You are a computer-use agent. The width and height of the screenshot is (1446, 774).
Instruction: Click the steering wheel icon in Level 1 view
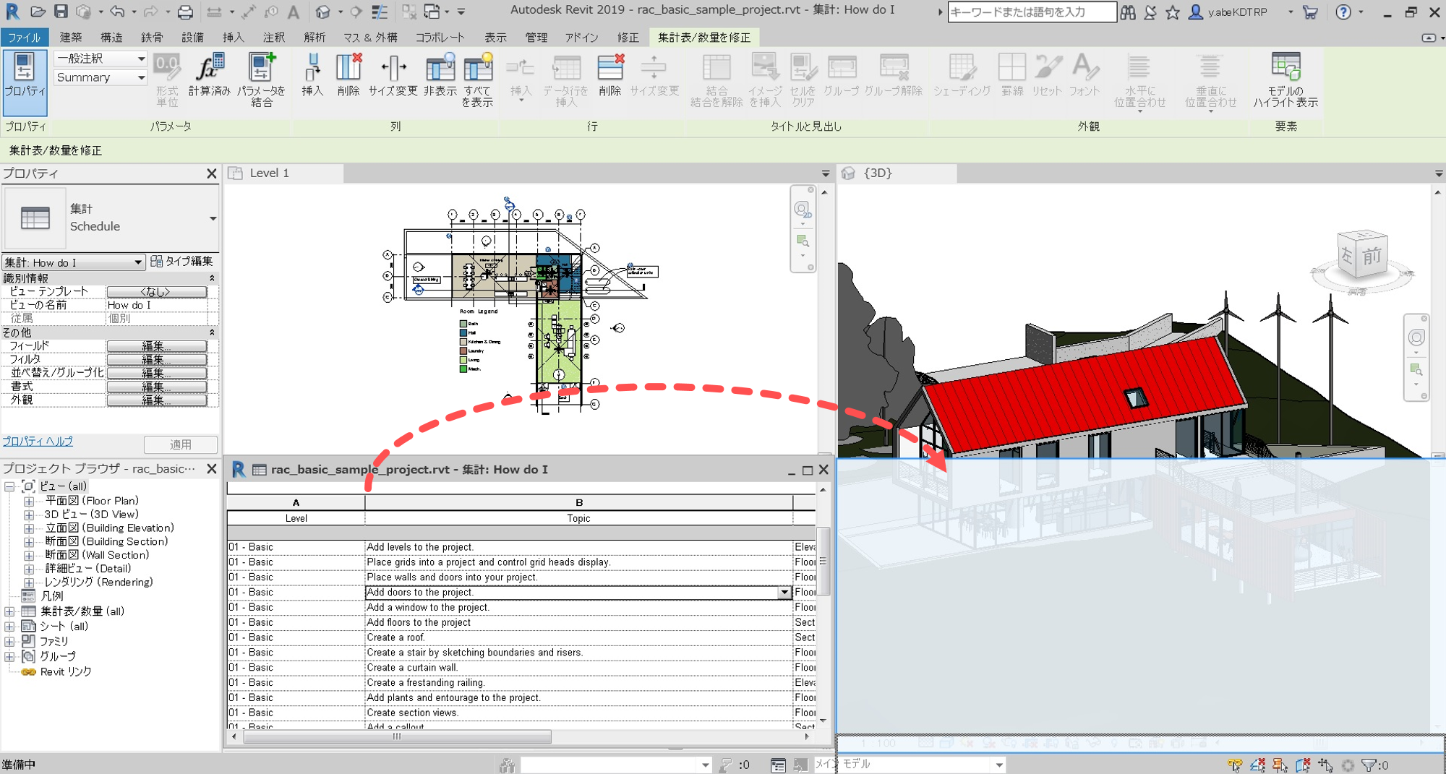[x=802, y=210]
